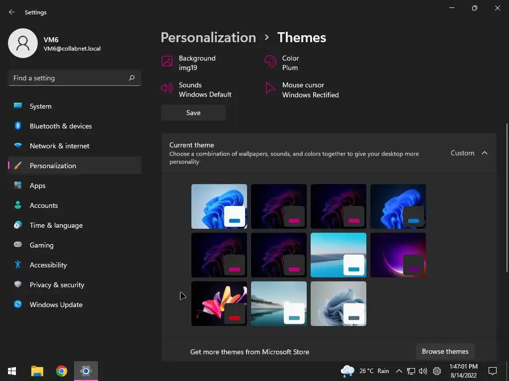
Task: Open Sounds Windows Default setting
Action: click(x=196, y=90)
